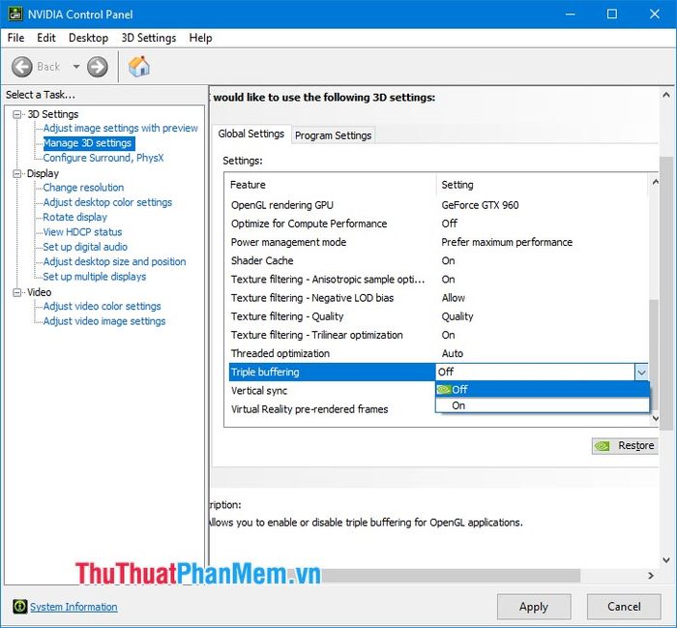Click the System Information icon
Screen dimensions: 677x628
(19, 607)
